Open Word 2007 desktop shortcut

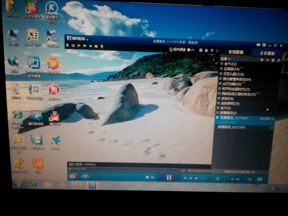34,90
